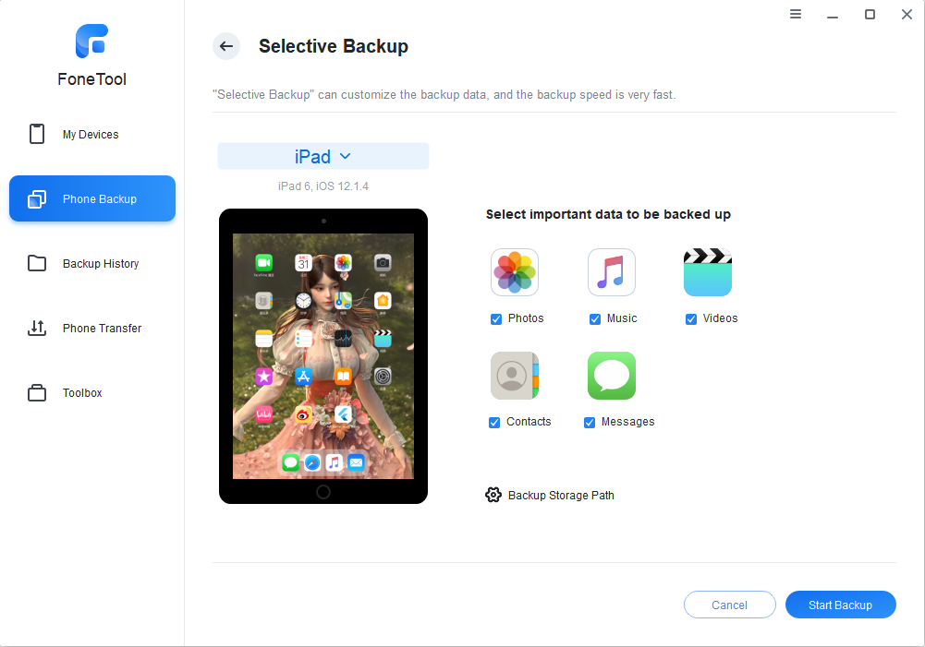Screen dimensions: 925x647
Task: Click the Photos app icon
Action: coord(515,272)
